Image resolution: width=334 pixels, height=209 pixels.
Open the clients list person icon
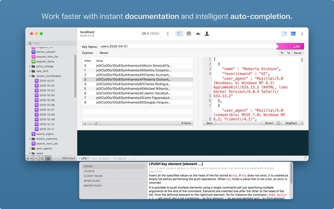(207, 34)
